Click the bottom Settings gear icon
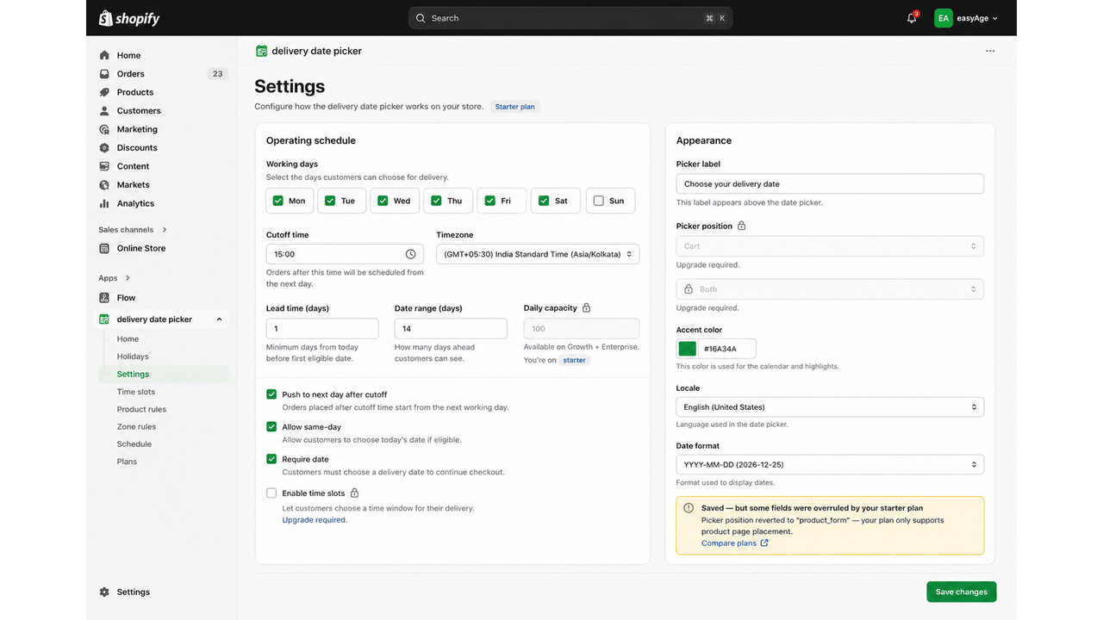This screenshot has height=620, width=1103. (x=104, y=592)
